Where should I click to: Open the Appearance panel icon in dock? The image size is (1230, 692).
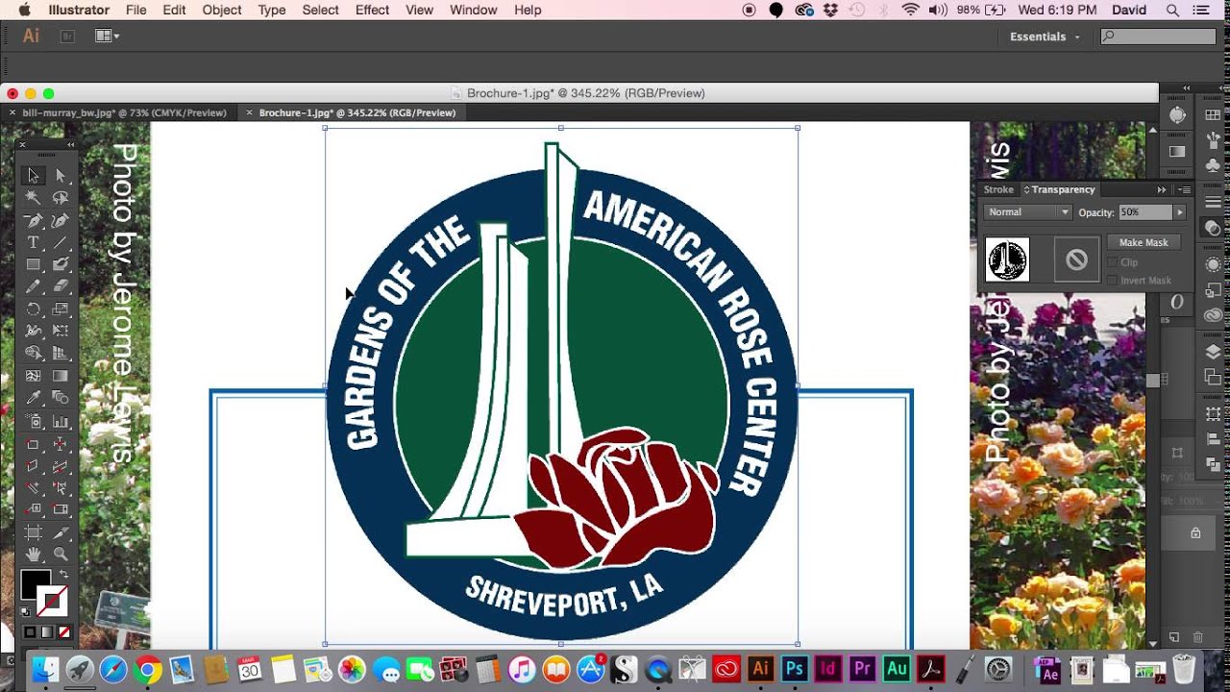[1213, 264]
